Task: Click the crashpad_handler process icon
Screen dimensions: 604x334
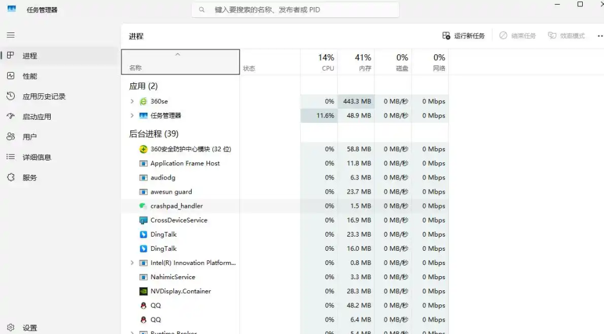Action: pyautogui.click(x=143, y=206)
